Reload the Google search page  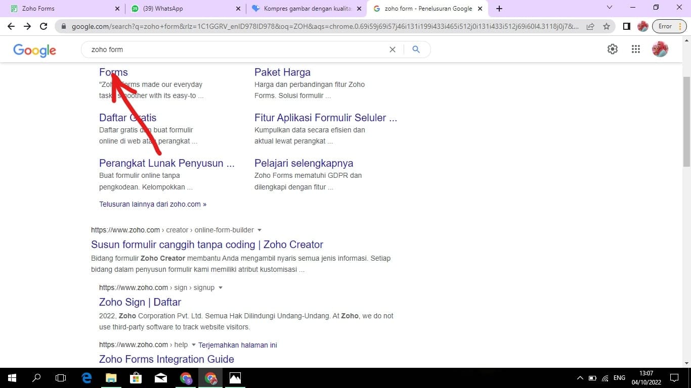pyautogui.click(x=44, y=26)
